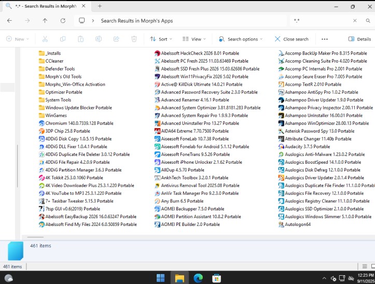Launch Microsoft Edge from taskbar
The image size is (375, 284).
(x=198, y=278)
